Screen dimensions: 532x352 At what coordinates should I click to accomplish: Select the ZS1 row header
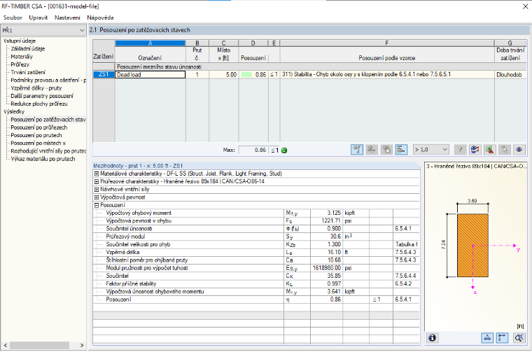(104, 75)
